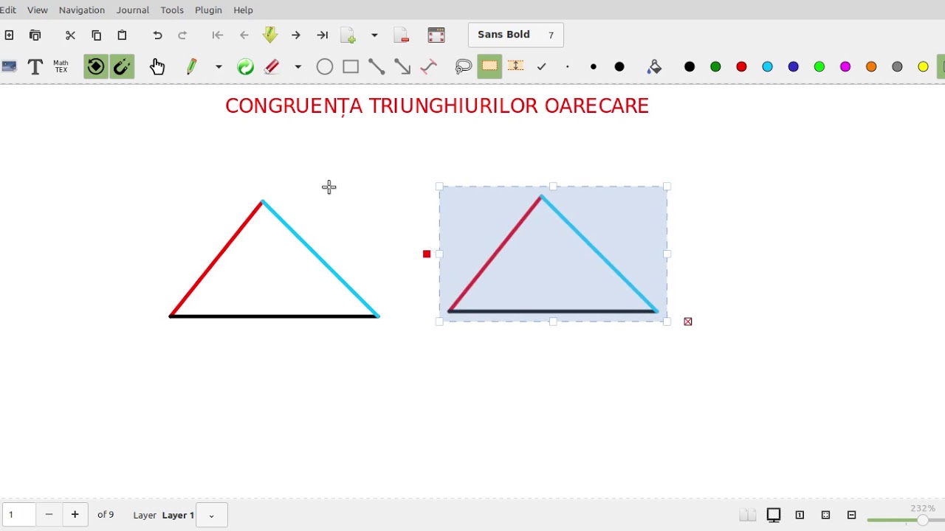Toggle rotation snapping

[95, 67]
